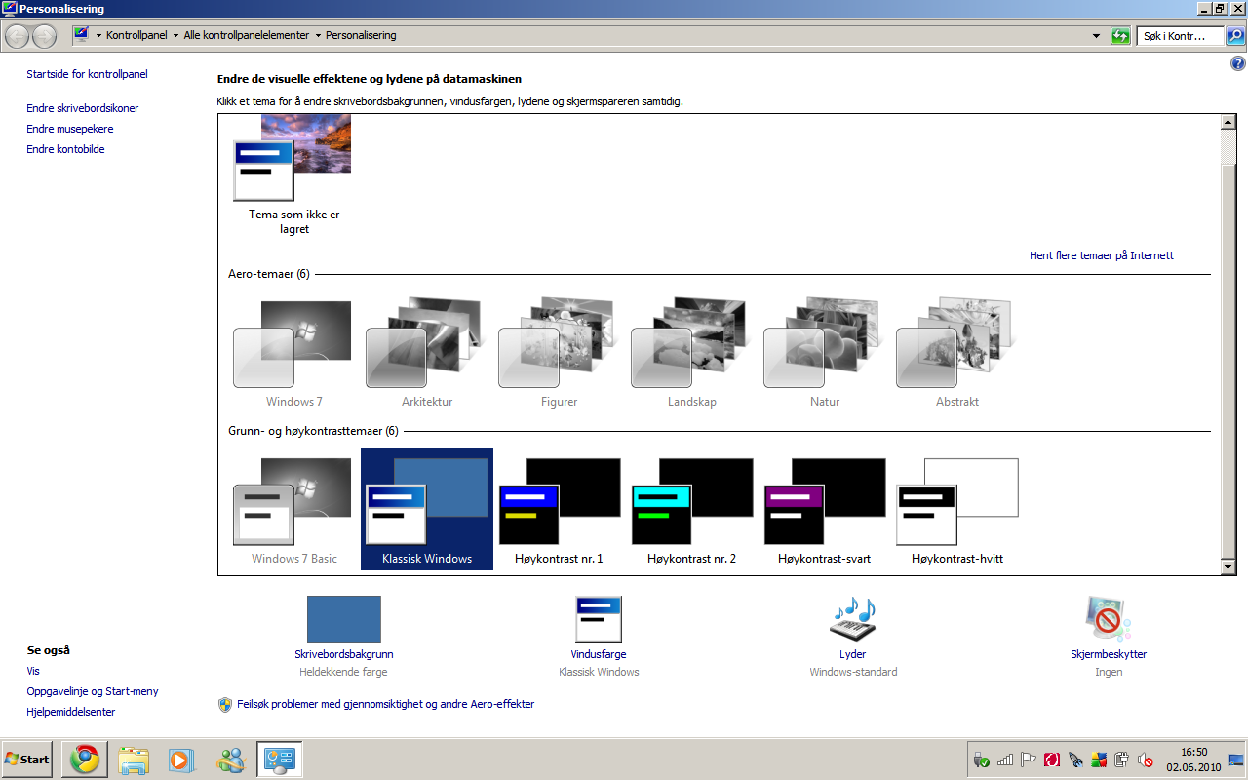Screen dimensions: 1248x780
Task: Click the search magnifier button
Action: [1235, 36]
